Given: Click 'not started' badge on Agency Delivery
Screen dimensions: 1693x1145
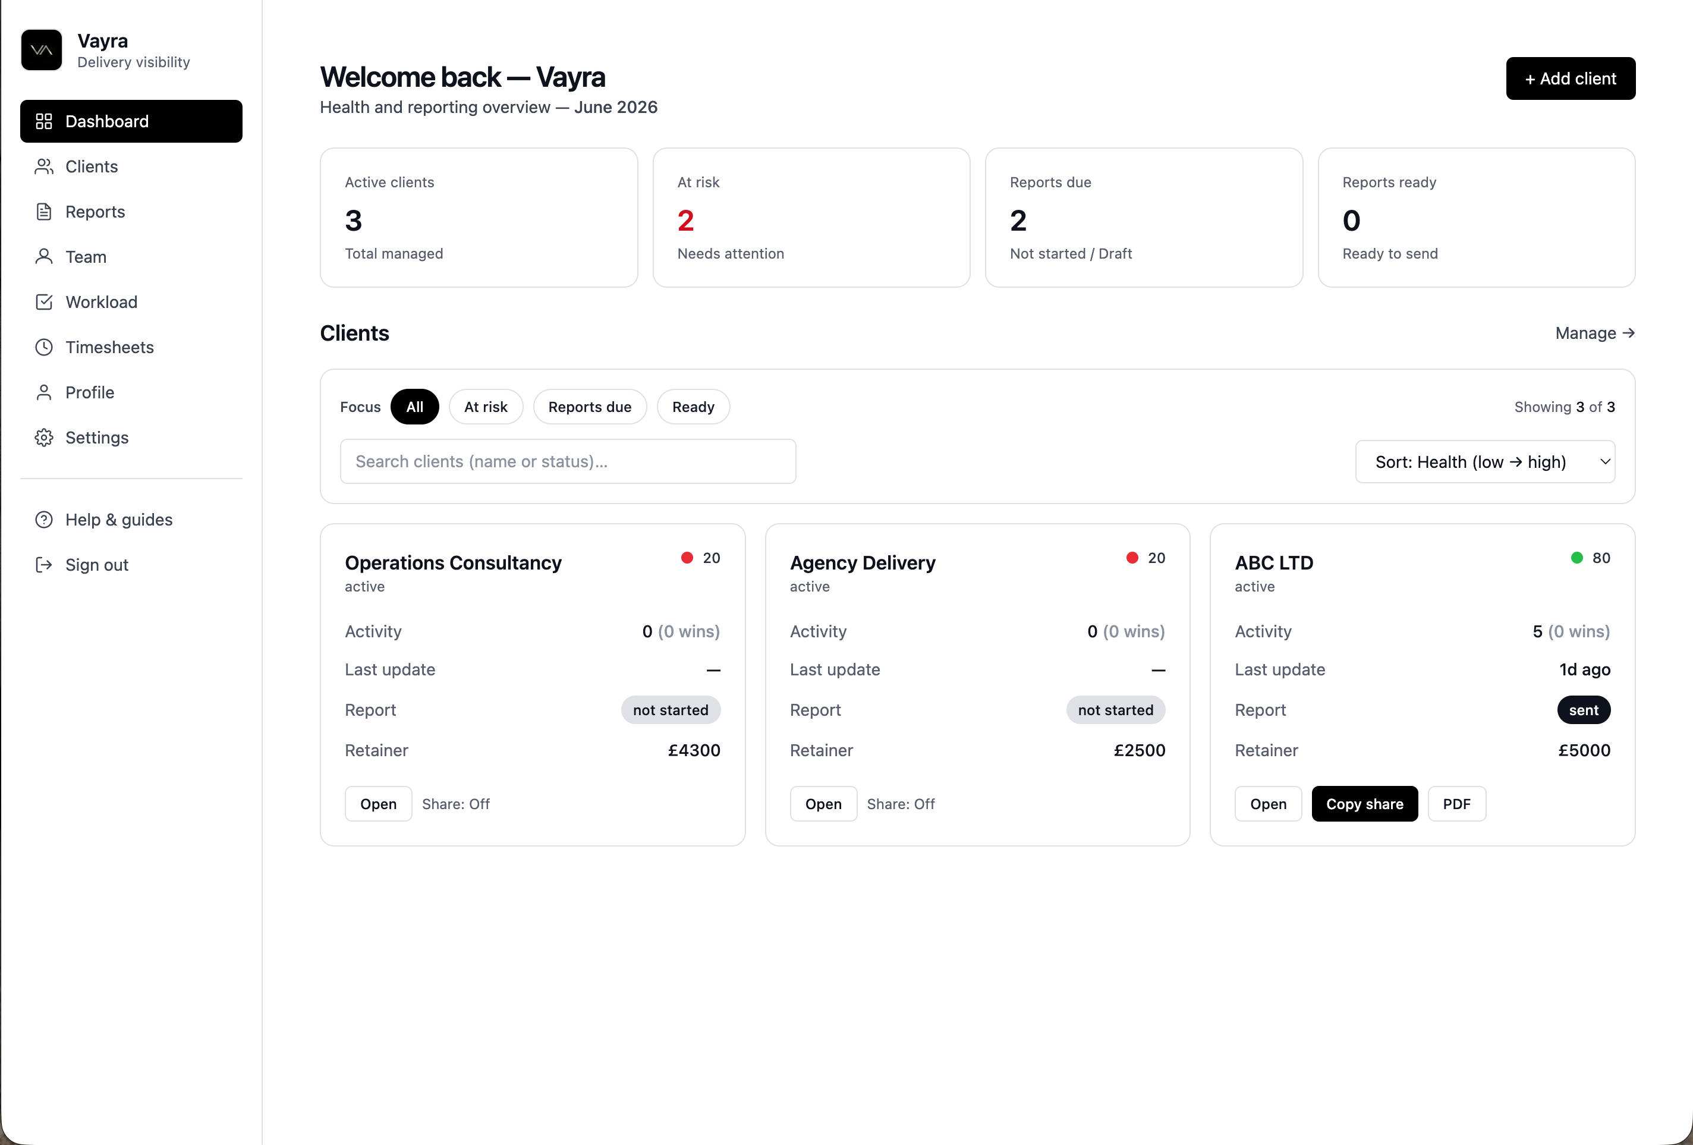Looking at the screenshot, I should [x=1115, y=710].
